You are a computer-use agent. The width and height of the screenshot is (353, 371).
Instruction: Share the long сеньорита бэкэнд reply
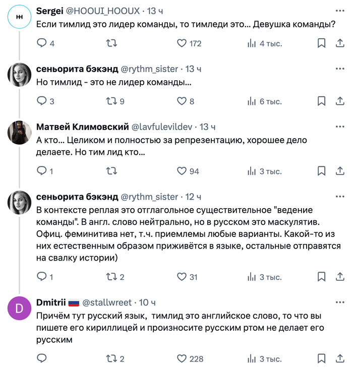340,277
